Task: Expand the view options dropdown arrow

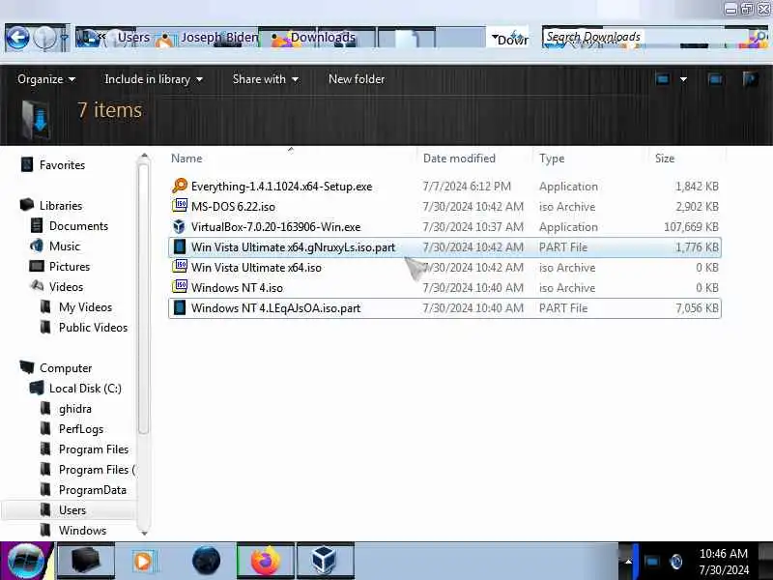Action: click(683, 79)
